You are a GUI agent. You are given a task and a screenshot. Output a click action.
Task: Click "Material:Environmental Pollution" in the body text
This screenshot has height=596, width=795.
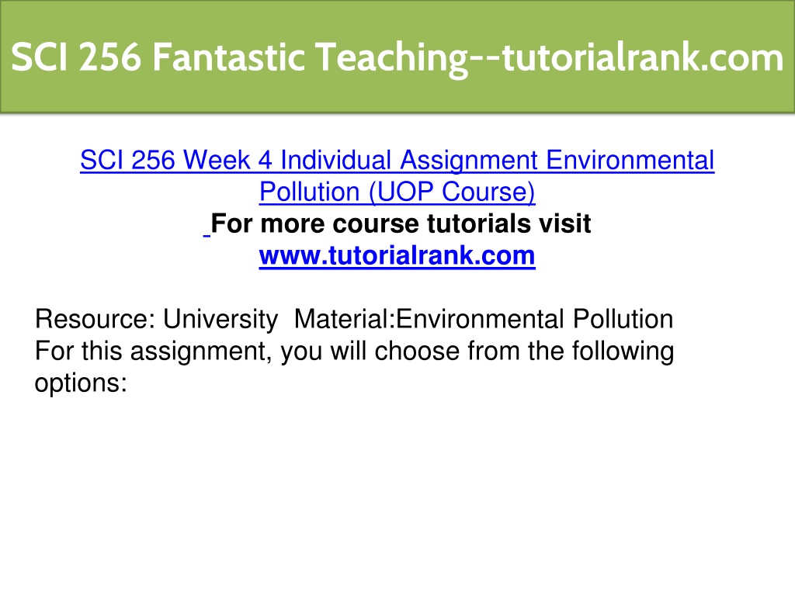483,319
